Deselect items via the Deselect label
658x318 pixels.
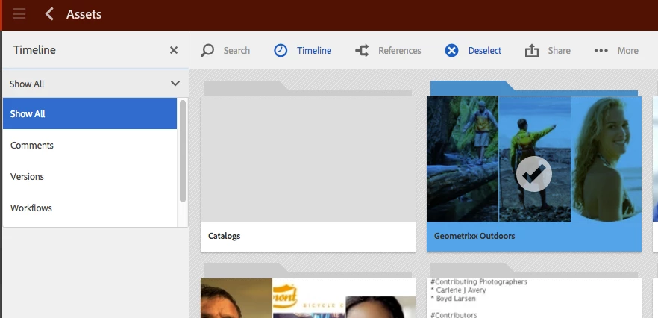(485, 51)
